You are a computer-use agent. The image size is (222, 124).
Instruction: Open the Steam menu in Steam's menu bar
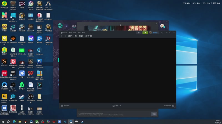65,33
